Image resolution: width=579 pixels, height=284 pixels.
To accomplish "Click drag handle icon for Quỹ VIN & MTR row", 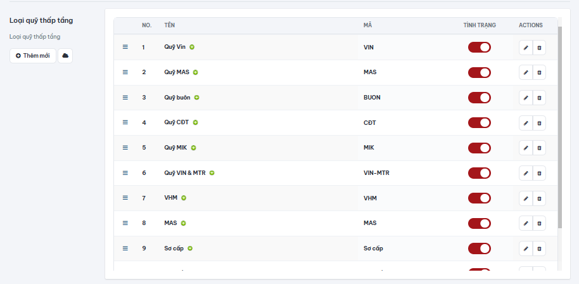I will 125,173.
